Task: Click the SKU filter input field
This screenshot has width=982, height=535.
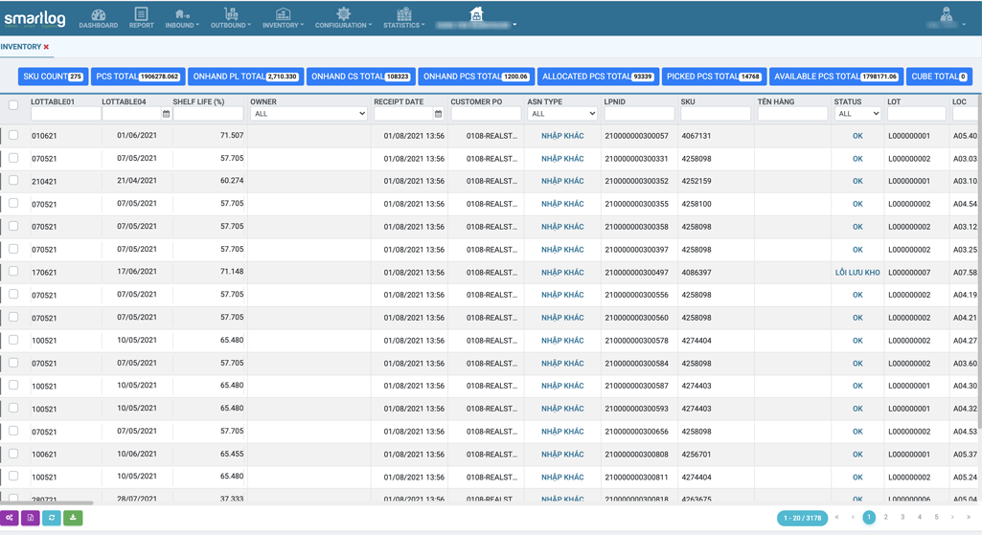Action: [716, 114]
